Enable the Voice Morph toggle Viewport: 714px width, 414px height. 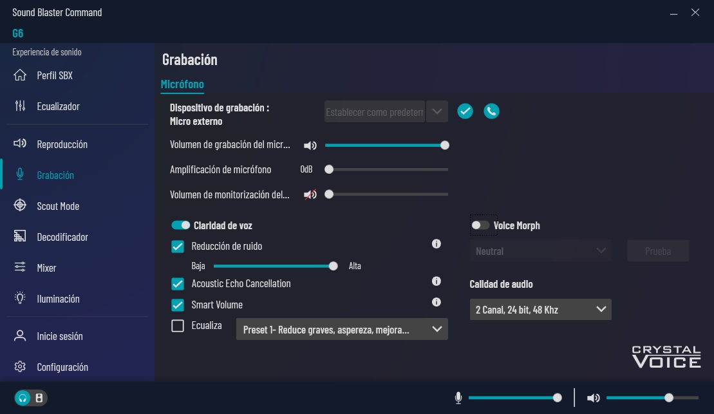[x=480, y=225]
